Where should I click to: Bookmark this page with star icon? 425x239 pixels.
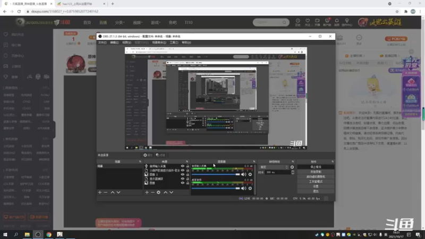click(397, 11)
